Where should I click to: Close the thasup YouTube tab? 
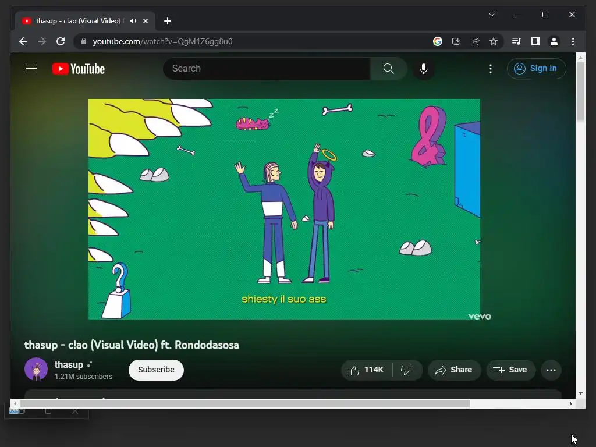point(145,21)
